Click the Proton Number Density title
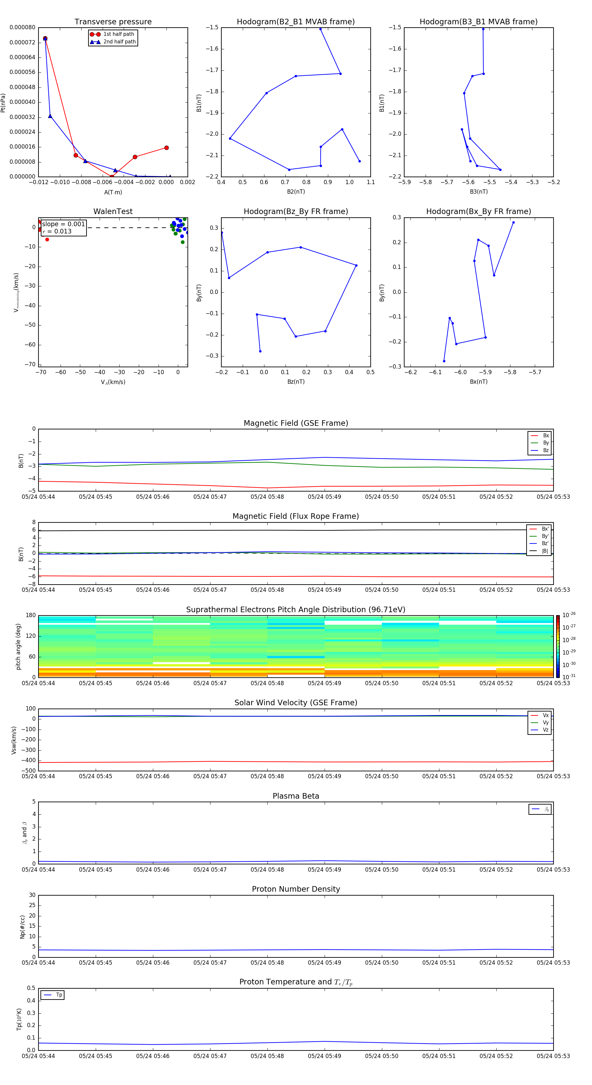This screenshot has width=592, height=1085. coord(296,889)
